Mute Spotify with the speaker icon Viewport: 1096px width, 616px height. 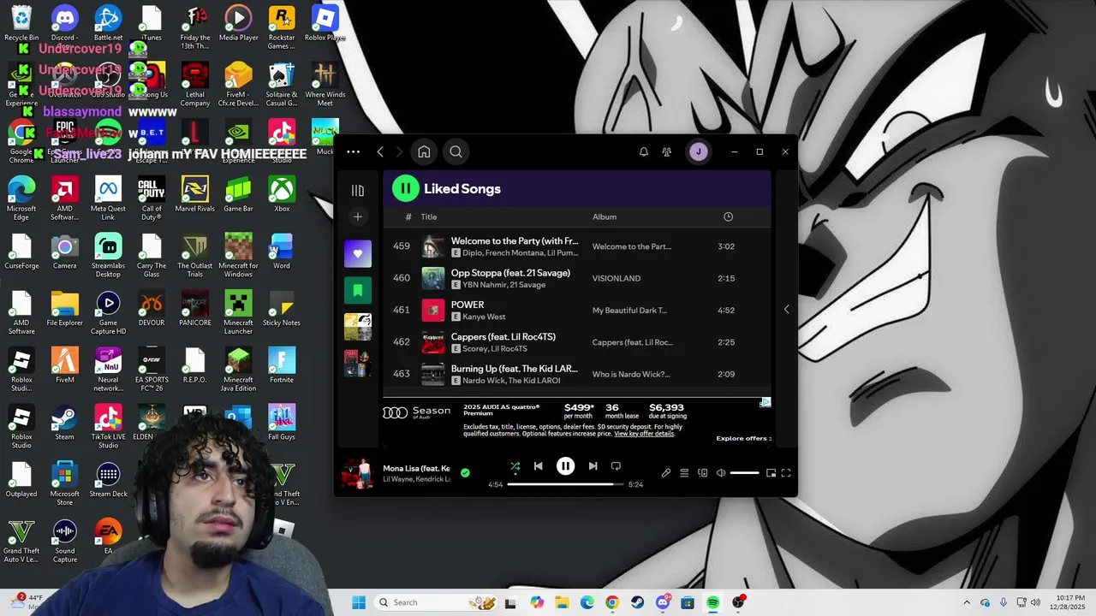pos(721,473)
